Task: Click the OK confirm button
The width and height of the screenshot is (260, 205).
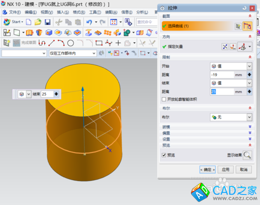Action: [207, 170]
